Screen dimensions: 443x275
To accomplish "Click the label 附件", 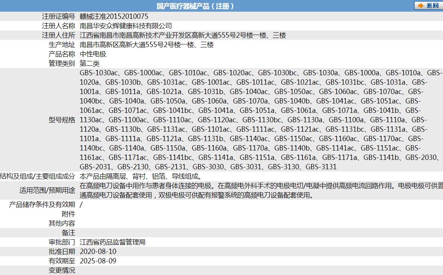I will (x=68, y=214).
